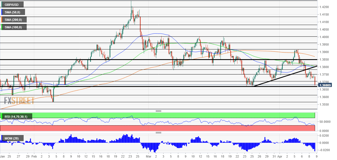Open the MOM (20) indicator label
The width and height of the screenshot is (337, 160).
[x=12, y=138]
